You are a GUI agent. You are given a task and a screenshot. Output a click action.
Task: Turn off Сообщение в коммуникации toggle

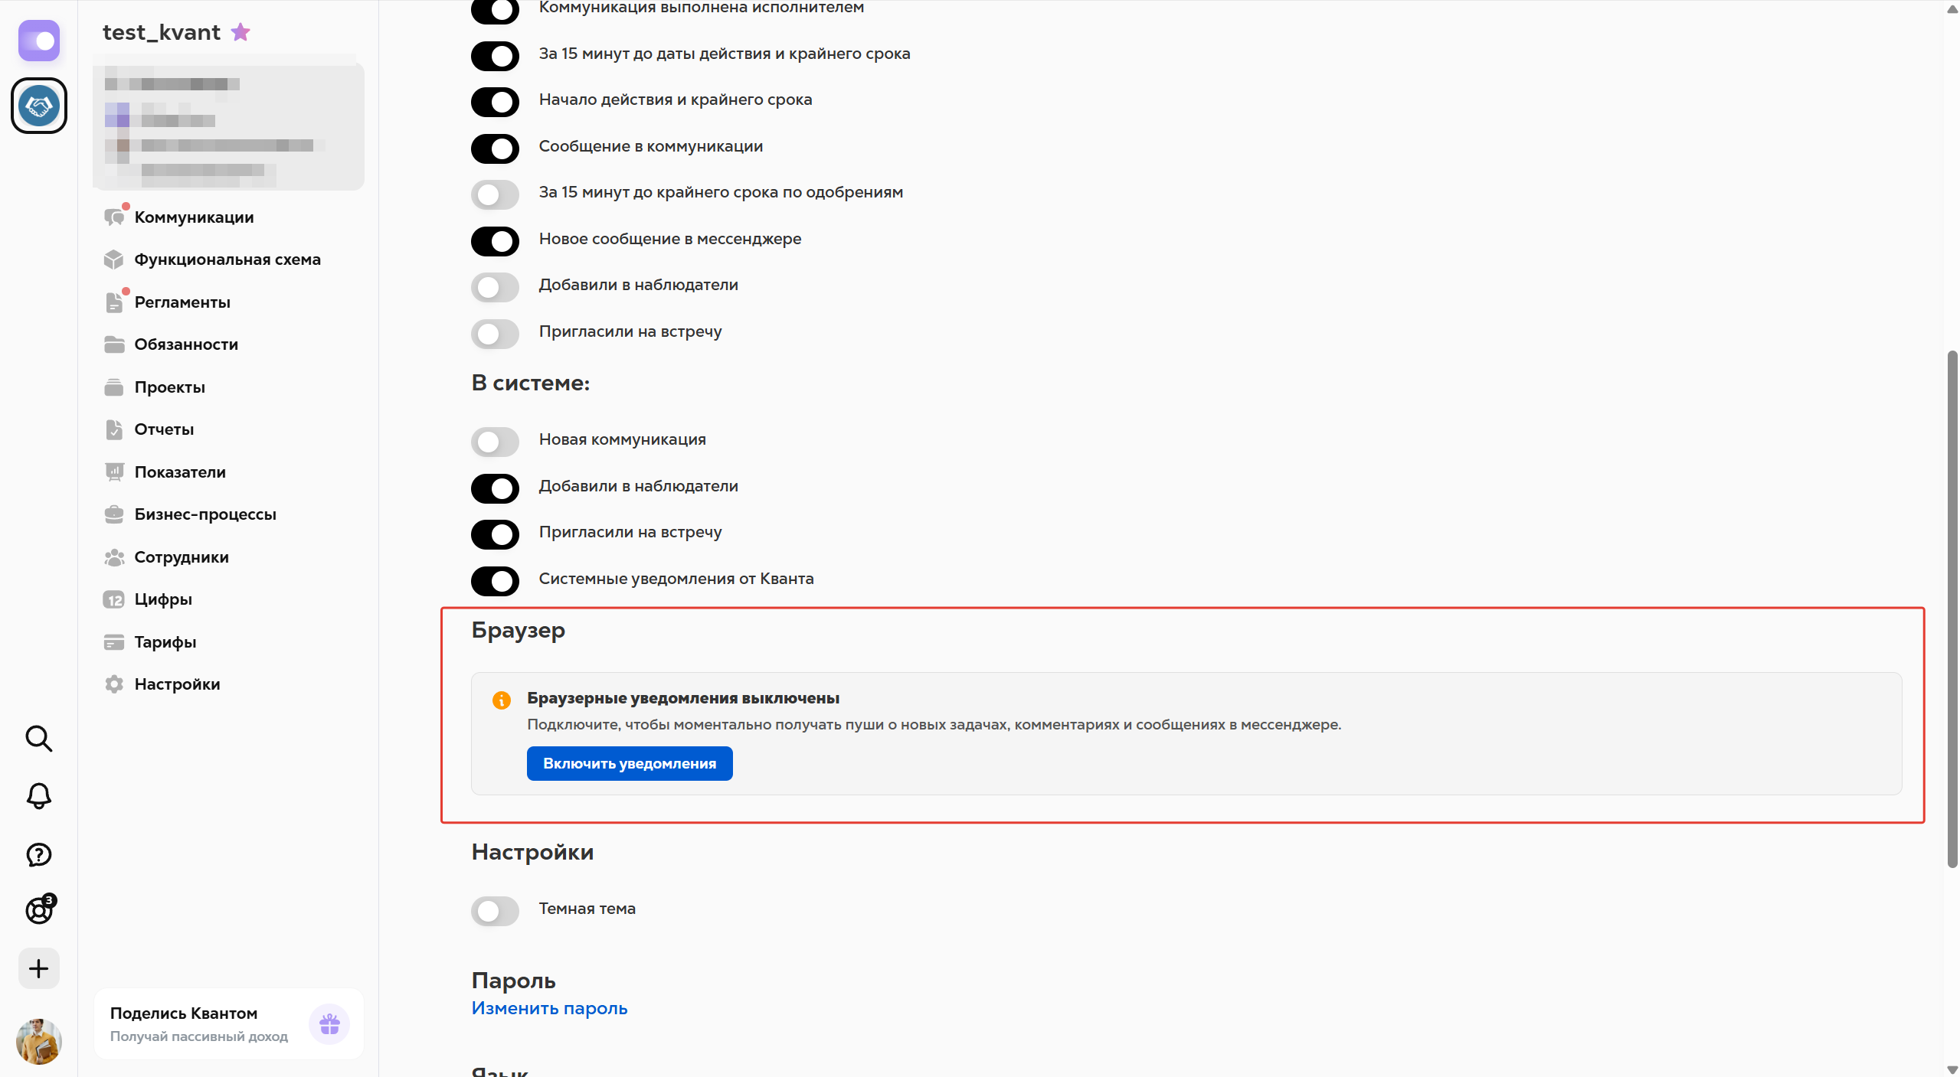click(x=495, y=148)
